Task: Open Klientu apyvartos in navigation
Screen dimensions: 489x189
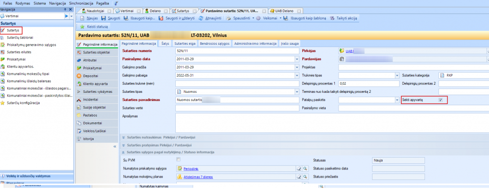Action: tap(20, 67)
